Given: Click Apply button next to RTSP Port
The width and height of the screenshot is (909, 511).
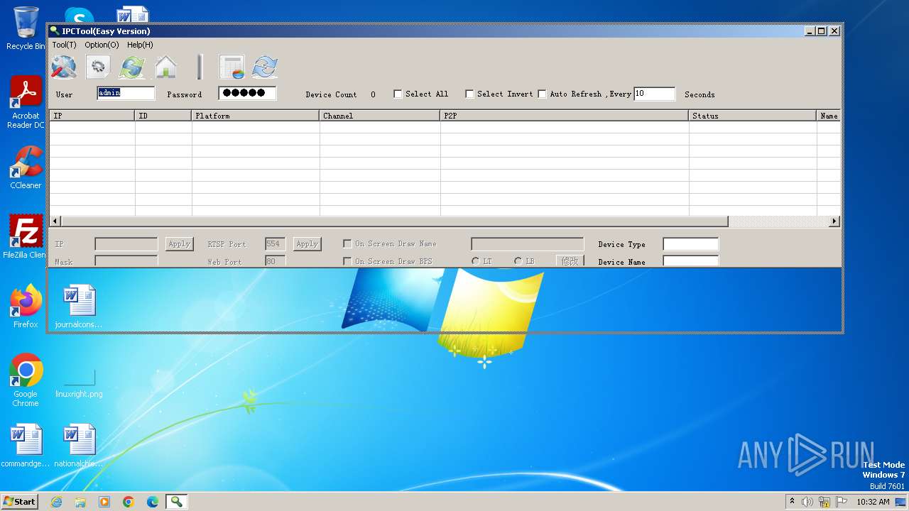Looking at the screenshot, I should (x=307, y=243).
